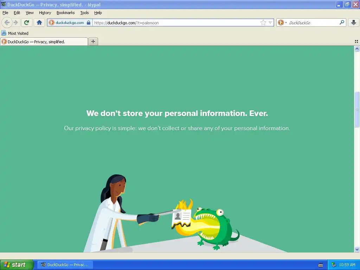Click the privacy policy subtitle text
This screenshot has height=270, width=360.
pyautogui.click(x=177, y=128)
